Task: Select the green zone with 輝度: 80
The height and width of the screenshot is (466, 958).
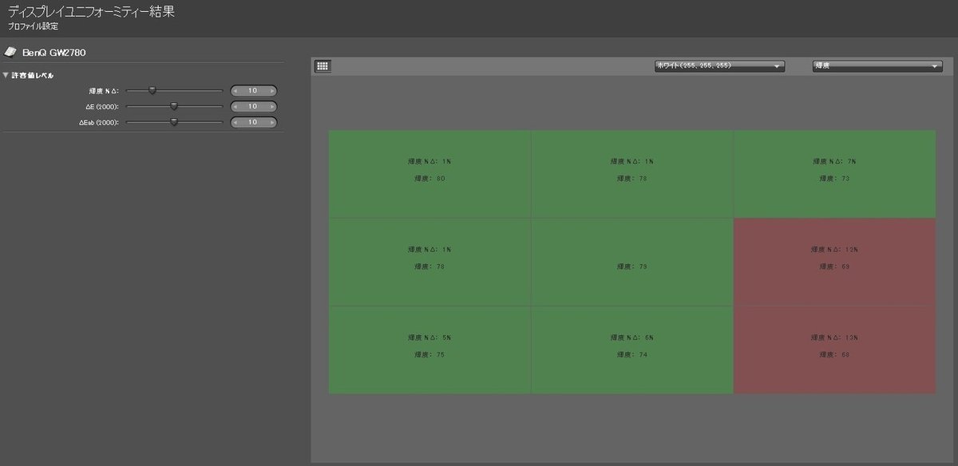Action: [x=430, y=174]
